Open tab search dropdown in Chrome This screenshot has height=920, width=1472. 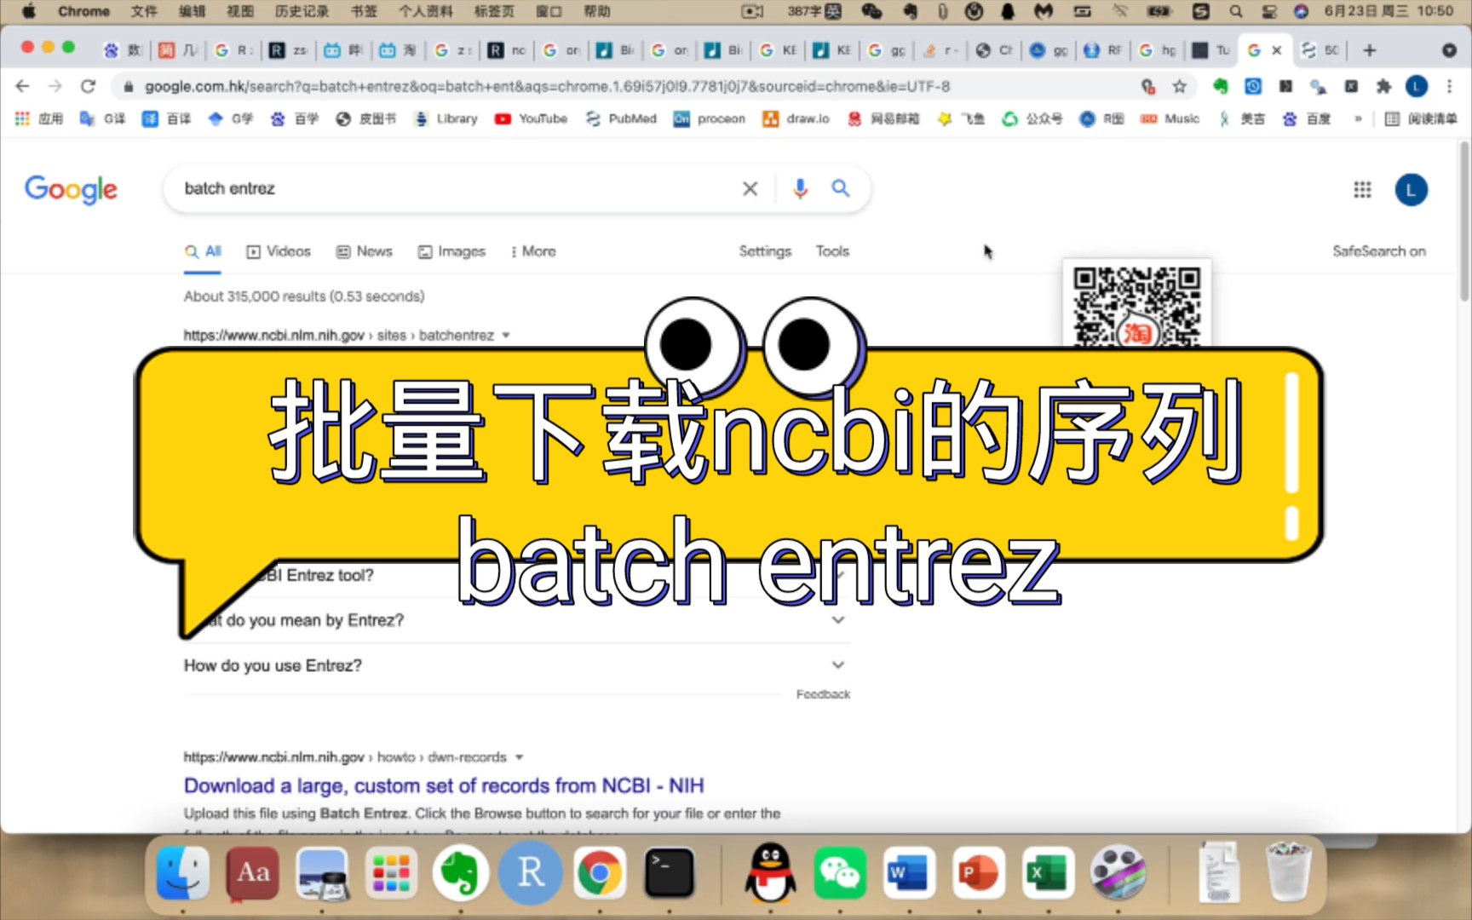(1448, 50)
